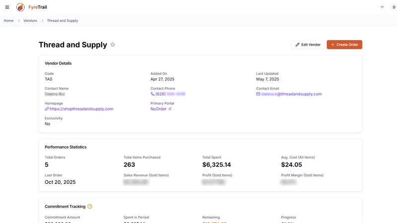Image resolution: width=397 pixels, height=223 pixels.
Task: Click the Total Items Purchased value 263
Action: tap(130, 165)
